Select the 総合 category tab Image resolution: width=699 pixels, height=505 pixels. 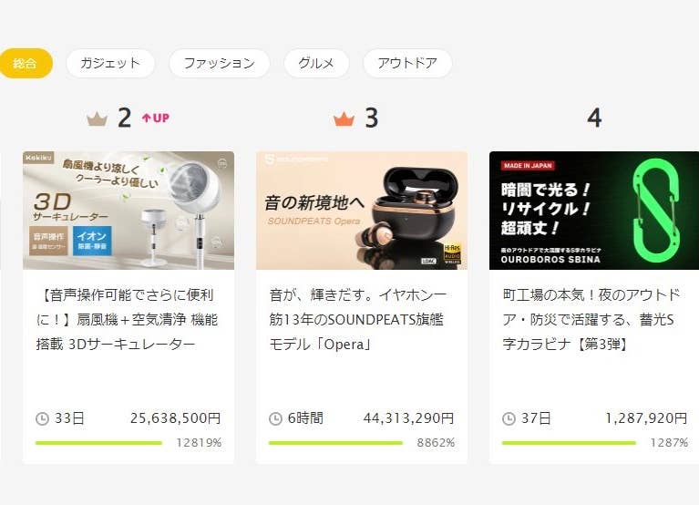click(25, 63)
